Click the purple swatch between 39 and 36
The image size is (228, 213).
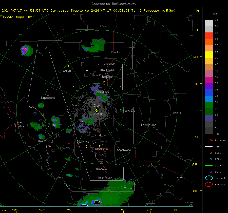(209, 86)
